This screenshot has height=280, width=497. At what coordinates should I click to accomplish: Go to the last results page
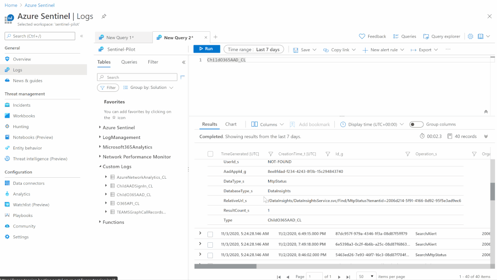tap(348, 277)
